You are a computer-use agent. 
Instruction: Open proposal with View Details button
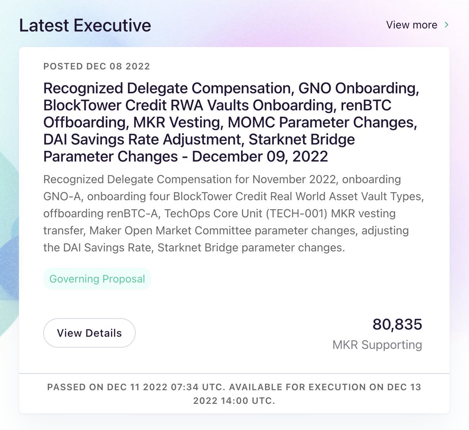tap(89, 333)
